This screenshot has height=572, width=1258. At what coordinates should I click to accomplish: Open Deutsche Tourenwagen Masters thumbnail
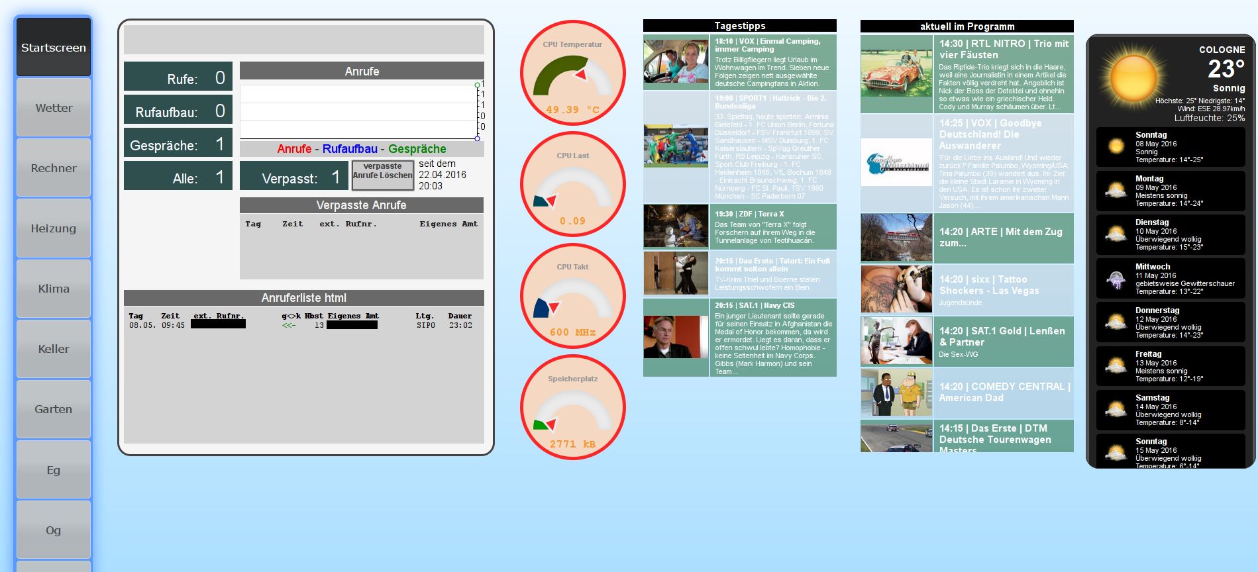[x=897, y=438]
